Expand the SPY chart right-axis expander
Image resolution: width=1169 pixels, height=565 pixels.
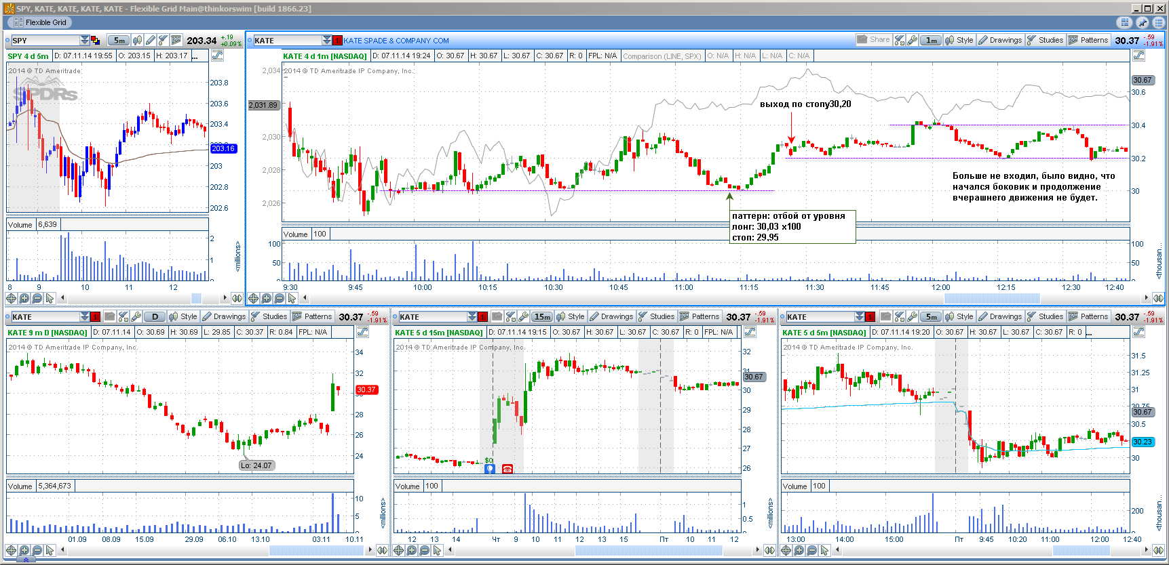237,298
